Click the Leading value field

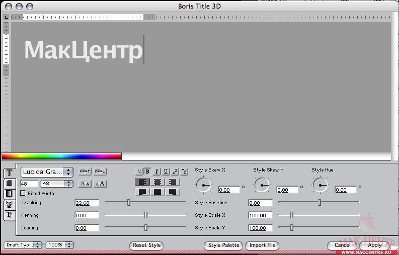(87, 228)
